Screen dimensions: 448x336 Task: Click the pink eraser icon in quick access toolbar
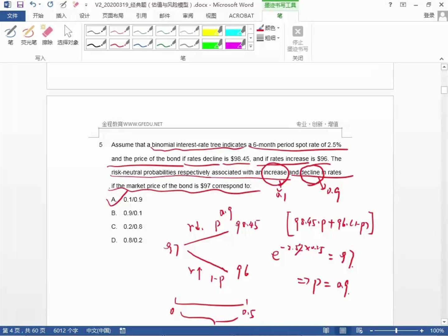click(75, 4)
